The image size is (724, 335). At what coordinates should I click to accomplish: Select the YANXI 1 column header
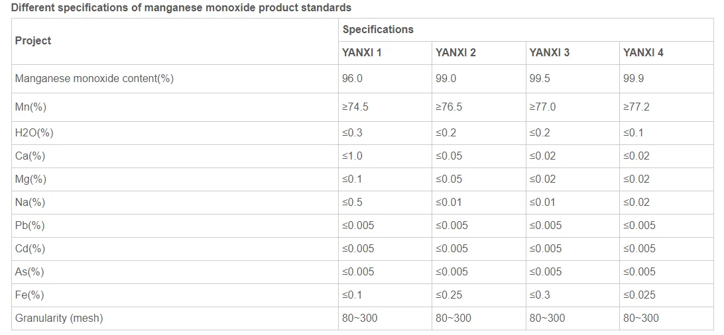click(x=361, y=53)
